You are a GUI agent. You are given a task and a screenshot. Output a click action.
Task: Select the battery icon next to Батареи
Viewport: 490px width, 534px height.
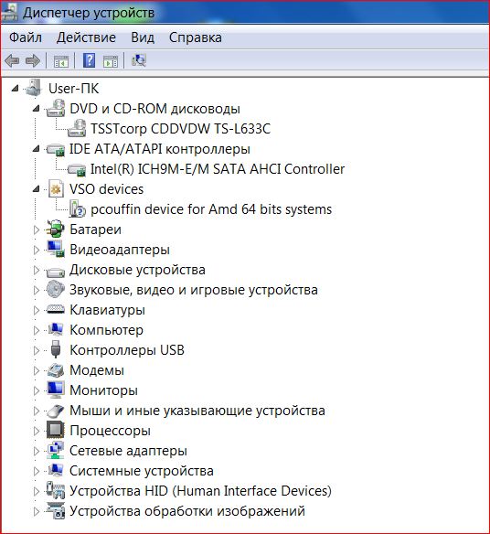pos(55,230)
